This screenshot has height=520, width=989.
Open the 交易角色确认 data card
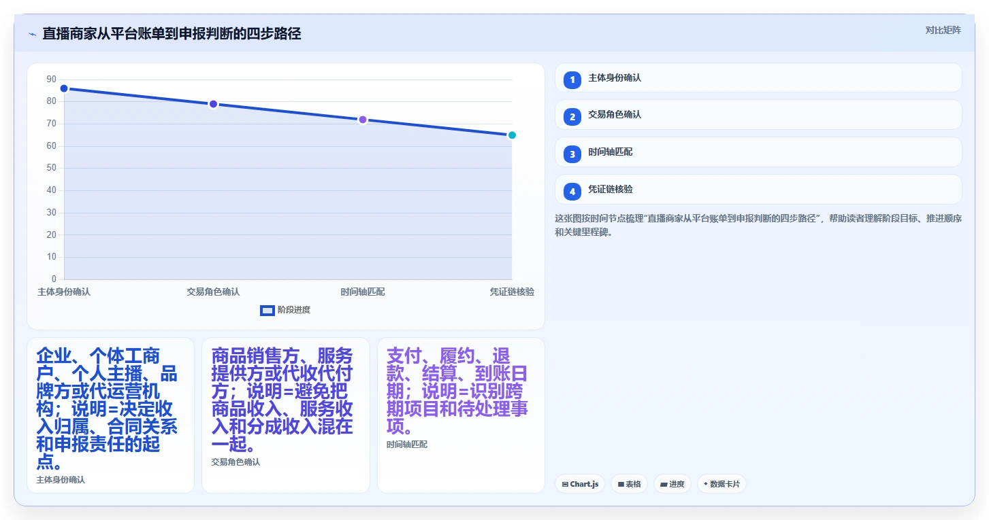click(286, 415)
